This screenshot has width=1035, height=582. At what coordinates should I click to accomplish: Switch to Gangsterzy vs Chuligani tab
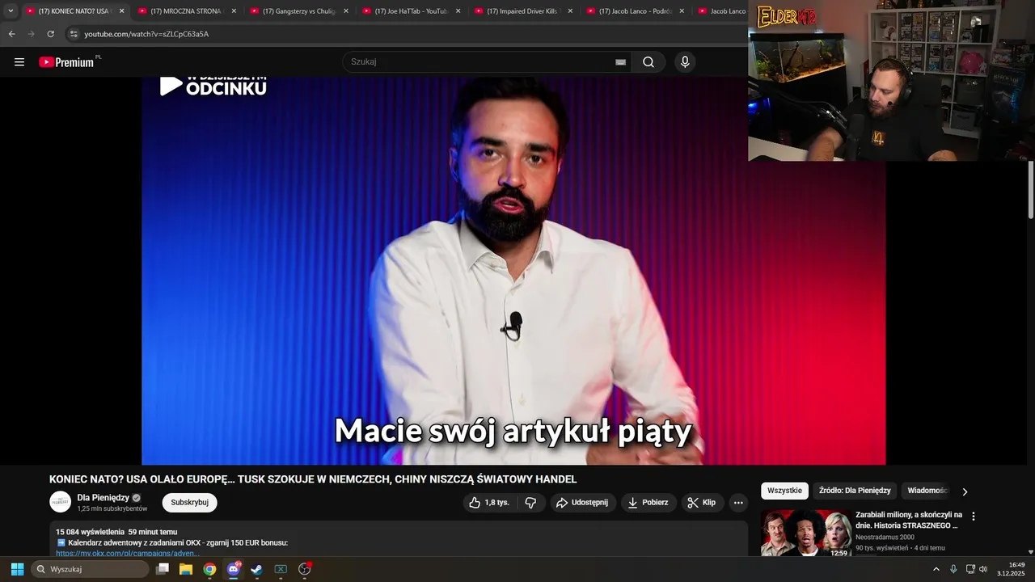coord(299,11)
